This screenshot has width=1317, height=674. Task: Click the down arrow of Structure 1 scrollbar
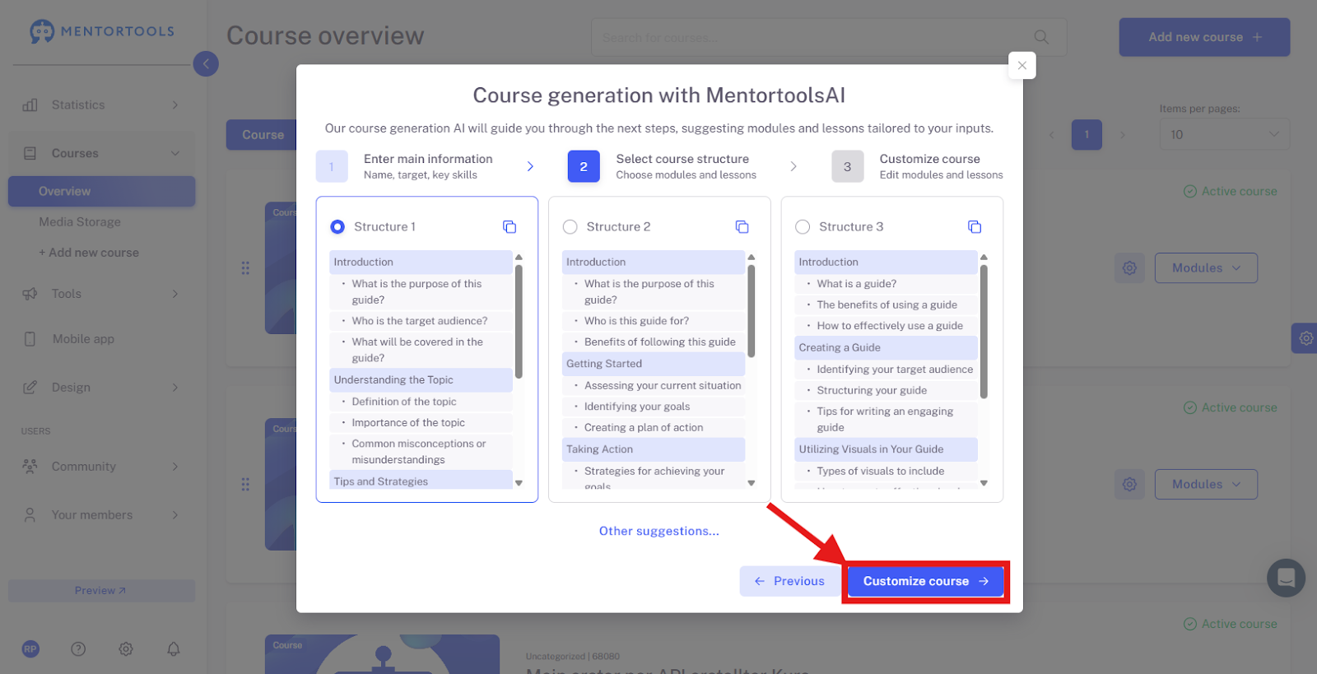coord(519,483)
